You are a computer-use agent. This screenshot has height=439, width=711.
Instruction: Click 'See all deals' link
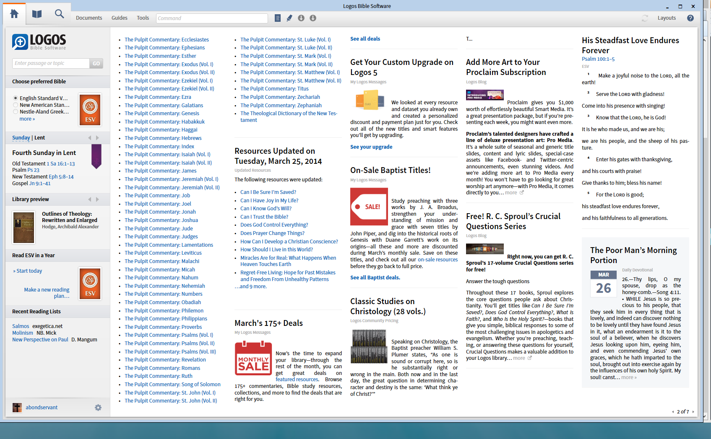pos(365,39)
